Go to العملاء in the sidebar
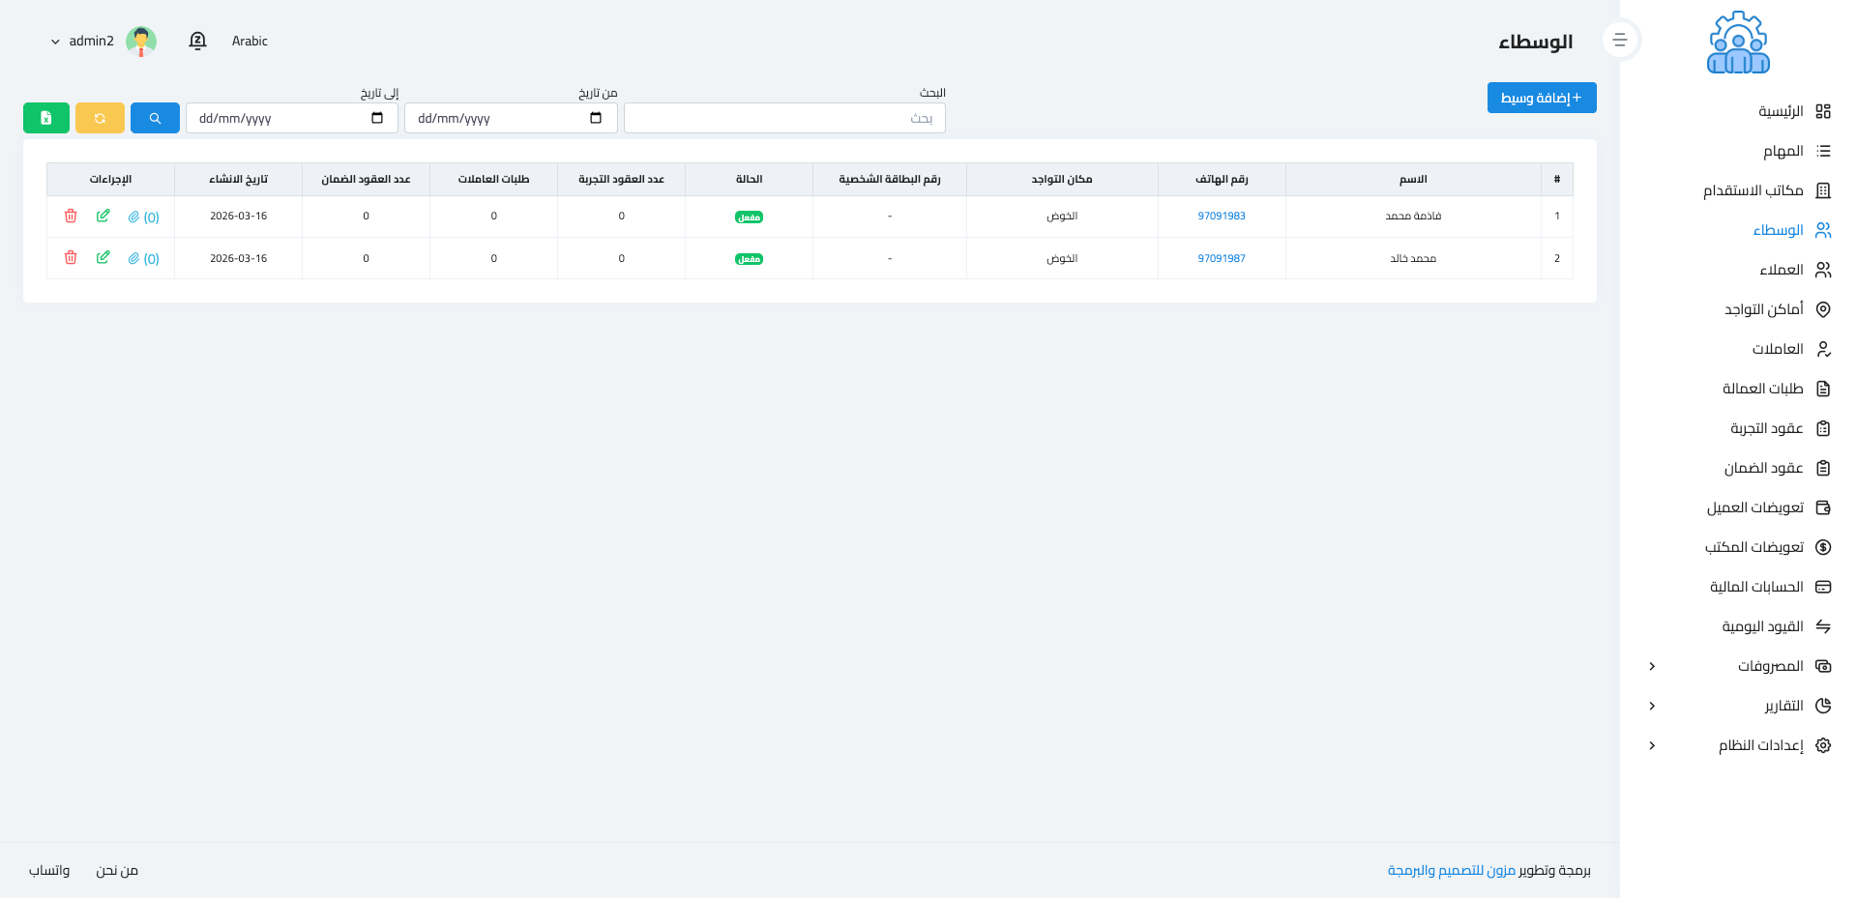 tap(1781, 270)
